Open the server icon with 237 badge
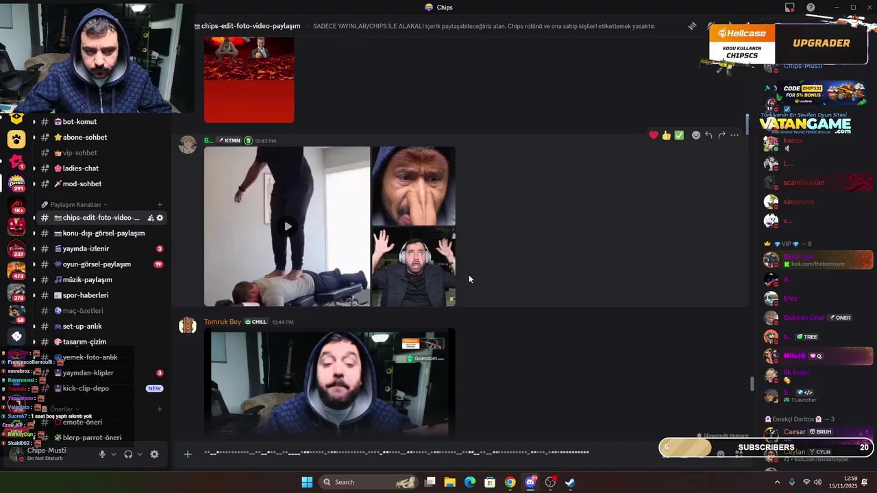Screen dimensions: 877x493 coord(16,249)
